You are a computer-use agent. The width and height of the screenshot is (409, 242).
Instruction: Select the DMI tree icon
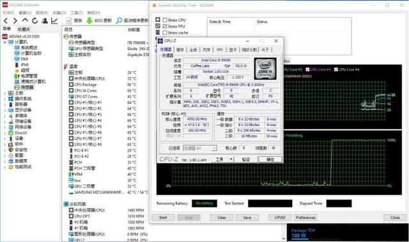pos(17,59)
